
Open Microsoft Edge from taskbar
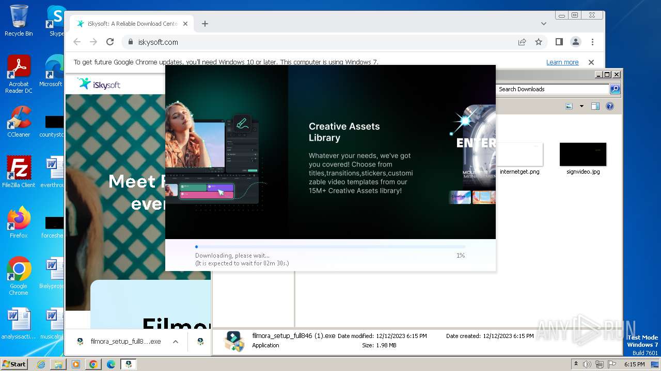tap(111, 364)
